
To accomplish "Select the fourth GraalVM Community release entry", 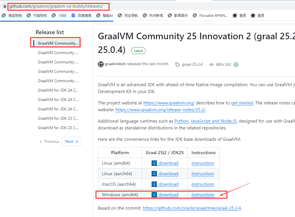I will click(x=58, y=71).
